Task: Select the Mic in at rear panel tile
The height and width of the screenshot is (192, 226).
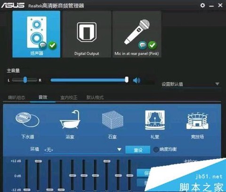Action: [137, 34]
